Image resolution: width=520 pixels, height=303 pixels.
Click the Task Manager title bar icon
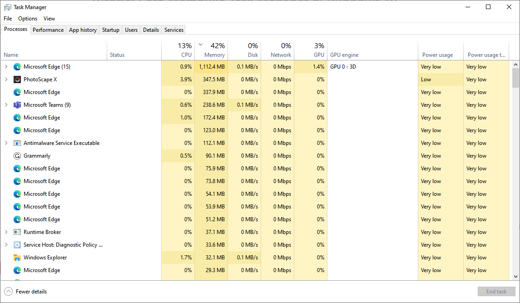tap(7, 7)
